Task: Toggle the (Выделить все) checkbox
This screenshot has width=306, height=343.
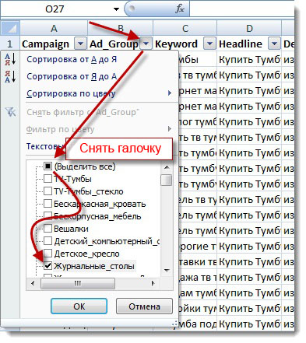Action: 47,166
